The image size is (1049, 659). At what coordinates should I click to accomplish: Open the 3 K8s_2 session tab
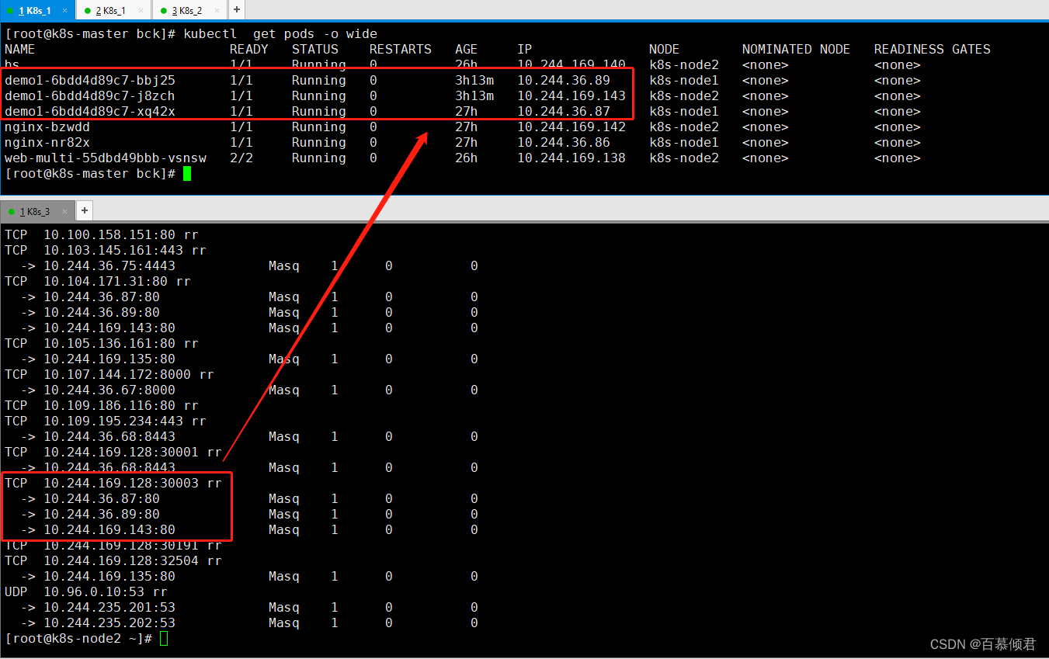[x=189, y=10]
